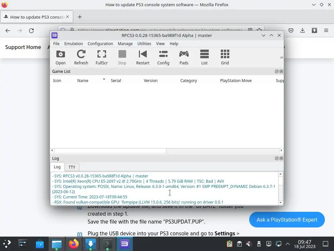Click the RPCS3 title bar app icon

(54, 35)
